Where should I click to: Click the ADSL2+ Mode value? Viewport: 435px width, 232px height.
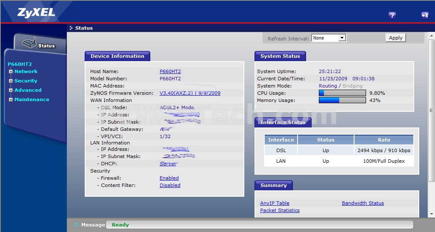click(x=177, y=108)
